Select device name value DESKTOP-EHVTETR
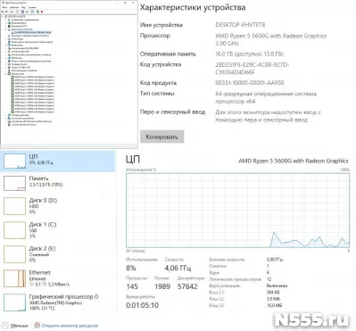The width and height of the screenshot is (356, 331). pyautogui.click(x=240, y=25)
